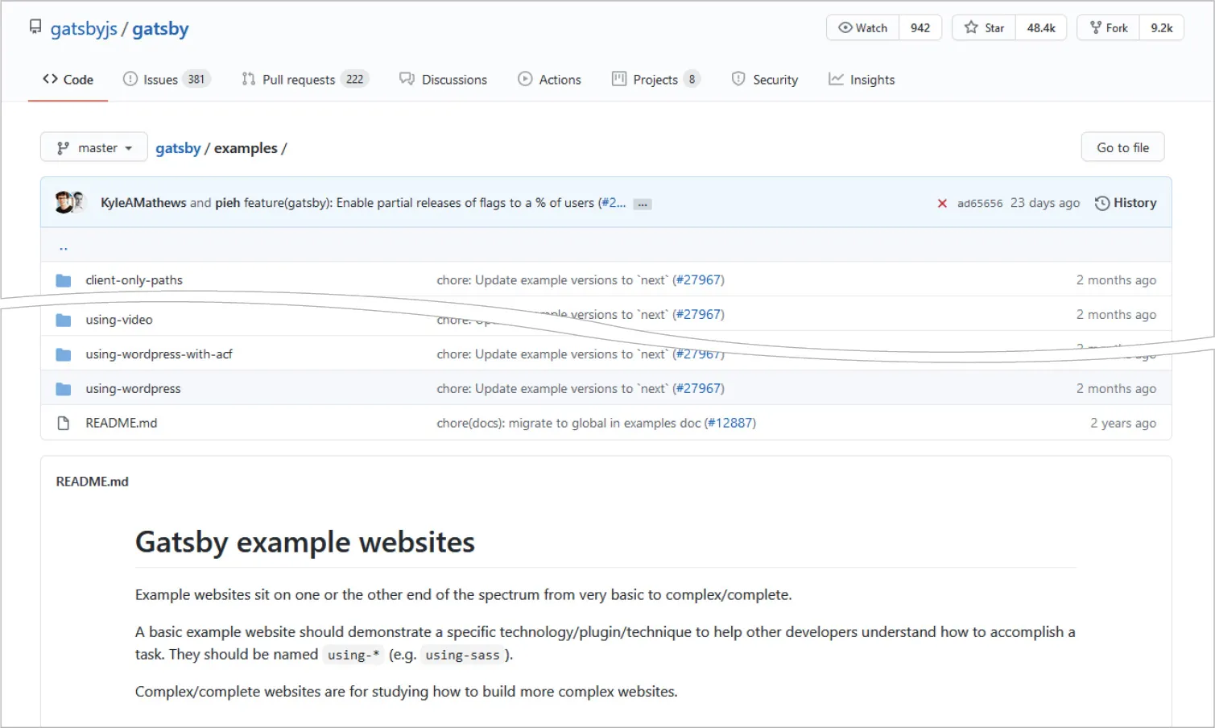Click the commit author avatars
Screen dimensions: 1215x728
(x=70, y=202)
